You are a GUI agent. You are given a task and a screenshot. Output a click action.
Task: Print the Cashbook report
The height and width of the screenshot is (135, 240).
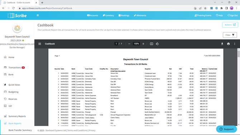229,44
